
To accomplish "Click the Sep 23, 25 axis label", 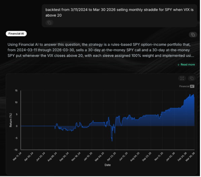I will tap(147, 156).
